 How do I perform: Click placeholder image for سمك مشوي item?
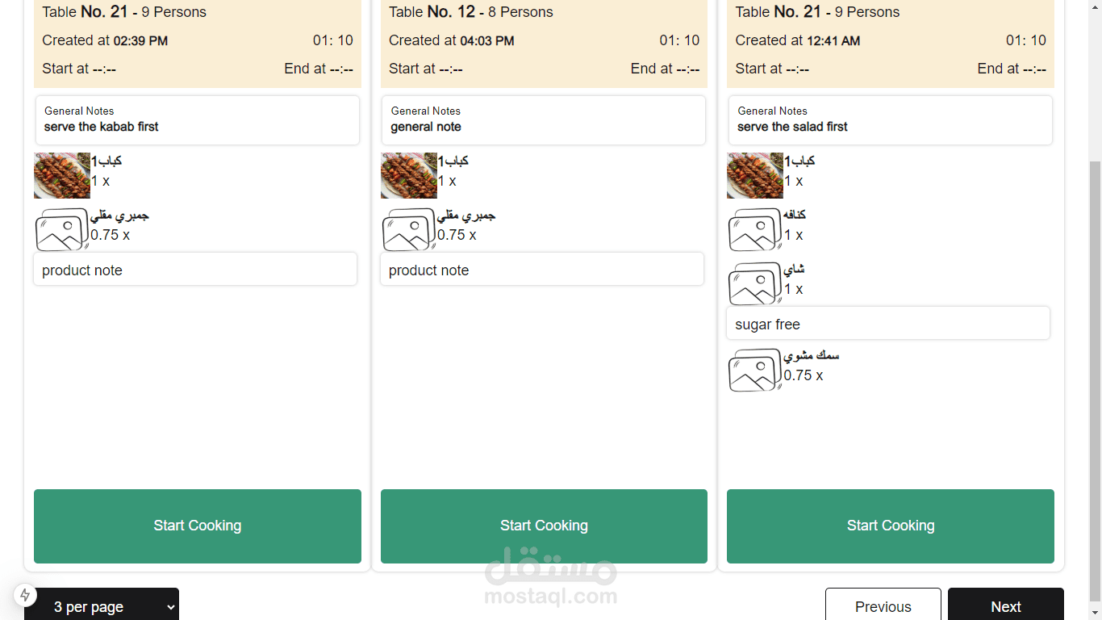pyautogui.click(x=755, y=370)
